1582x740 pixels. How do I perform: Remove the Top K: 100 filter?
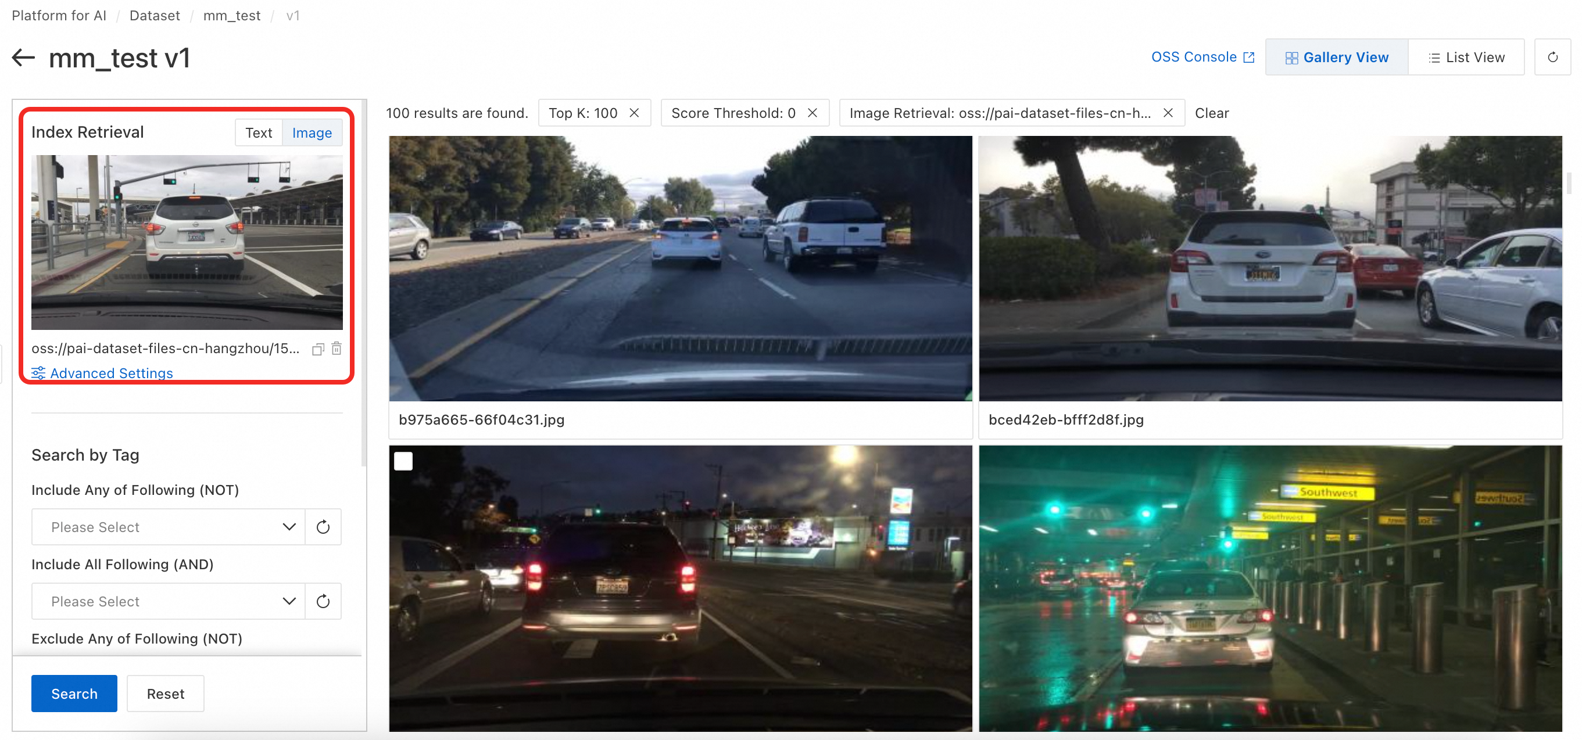635,113
